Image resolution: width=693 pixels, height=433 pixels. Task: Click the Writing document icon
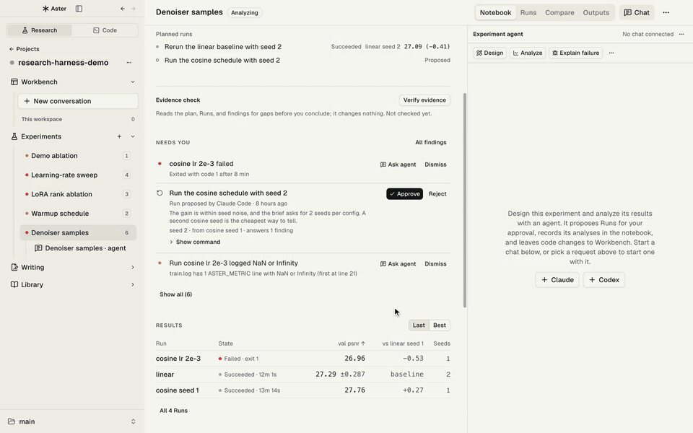click(x=14, y=267)
